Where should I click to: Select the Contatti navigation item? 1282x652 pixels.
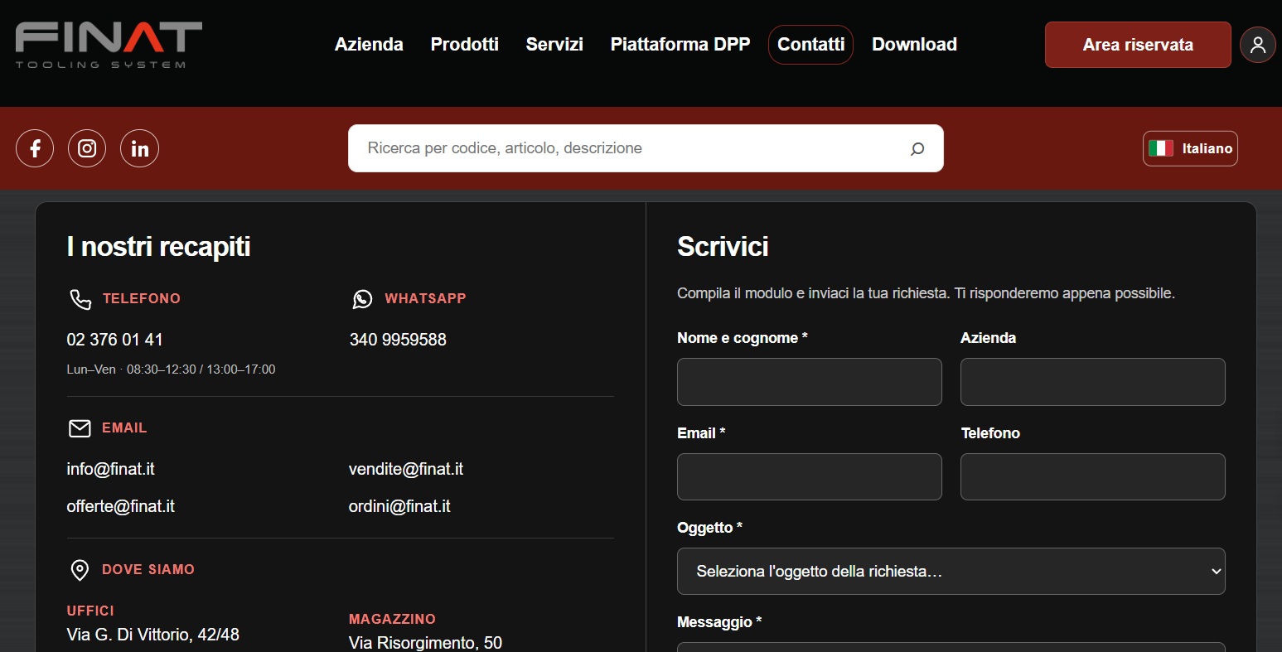click(x=810, y=45)
